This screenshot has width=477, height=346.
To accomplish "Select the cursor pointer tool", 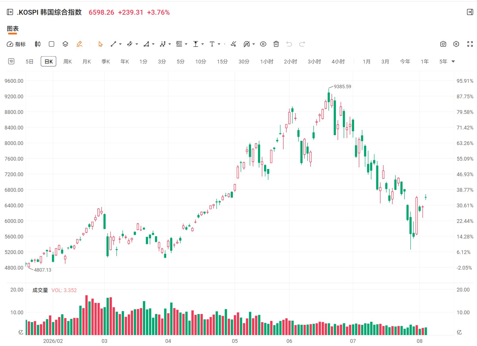I will click(x=100, y=44).
